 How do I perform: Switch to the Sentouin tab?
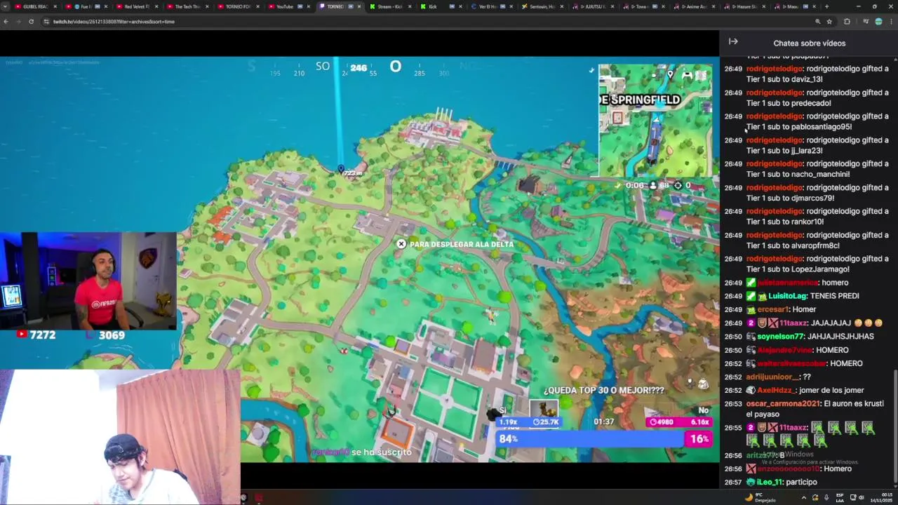point(542,6)
